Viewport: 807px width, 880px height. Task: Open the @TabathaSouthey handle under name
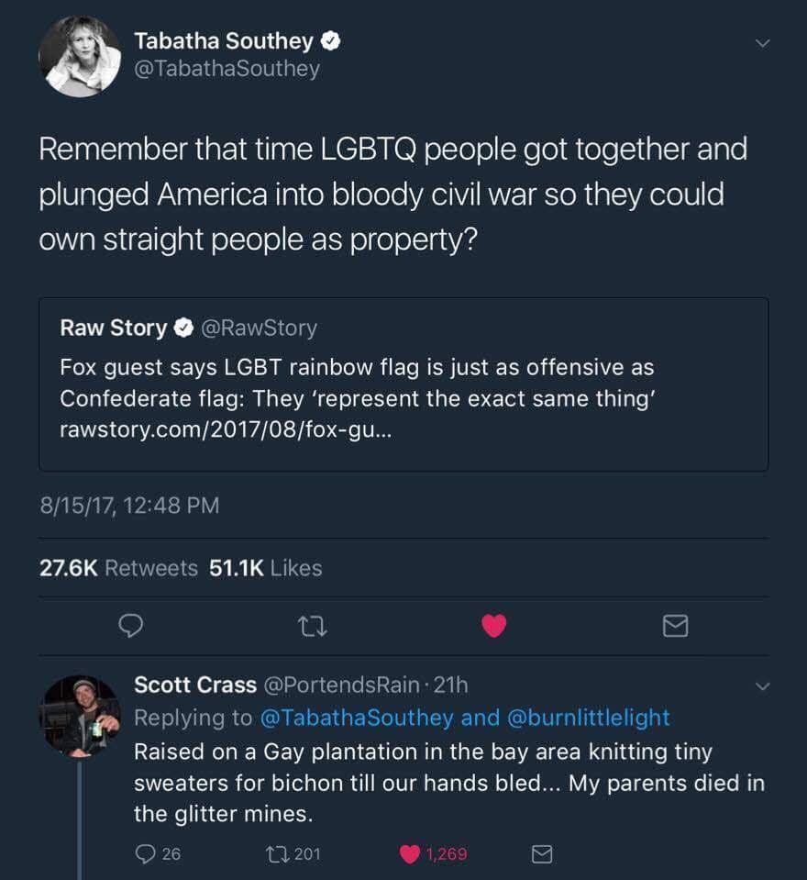click(227, 70)
